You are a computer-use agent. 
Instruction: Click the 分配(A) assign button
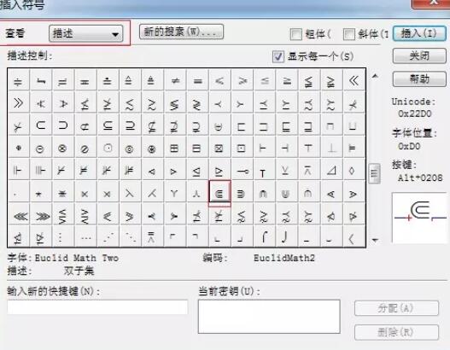(x=396, y=308)
